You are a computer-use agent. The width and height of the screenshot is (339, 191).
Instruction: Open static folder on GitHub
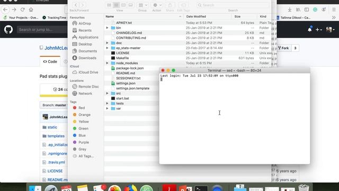tap(52, 127)
